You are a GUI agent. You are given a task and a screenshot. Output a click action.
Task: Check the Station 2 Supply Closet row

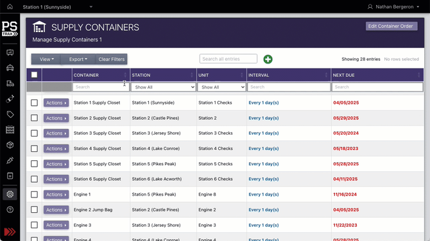click(34, 118)
